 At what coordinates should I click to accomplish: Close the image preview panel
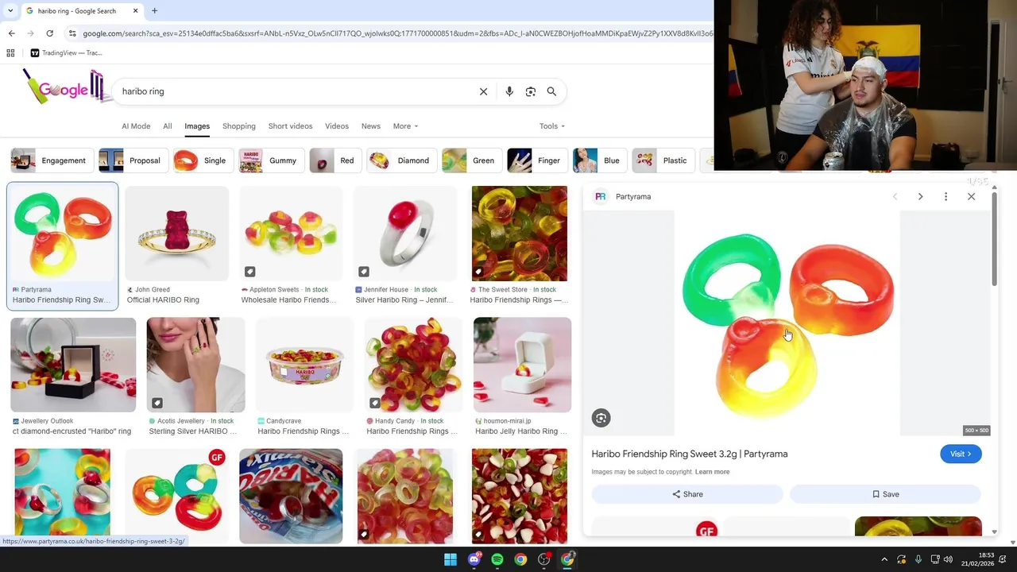971,196
